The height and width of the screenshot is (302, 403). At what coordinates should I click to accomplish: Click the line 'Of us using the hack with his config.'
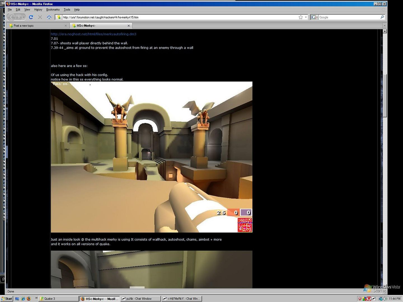[79, 75]
